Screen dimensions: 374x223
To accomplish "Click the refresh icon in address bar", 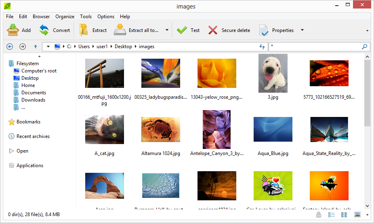I will (x=262, y=47).
